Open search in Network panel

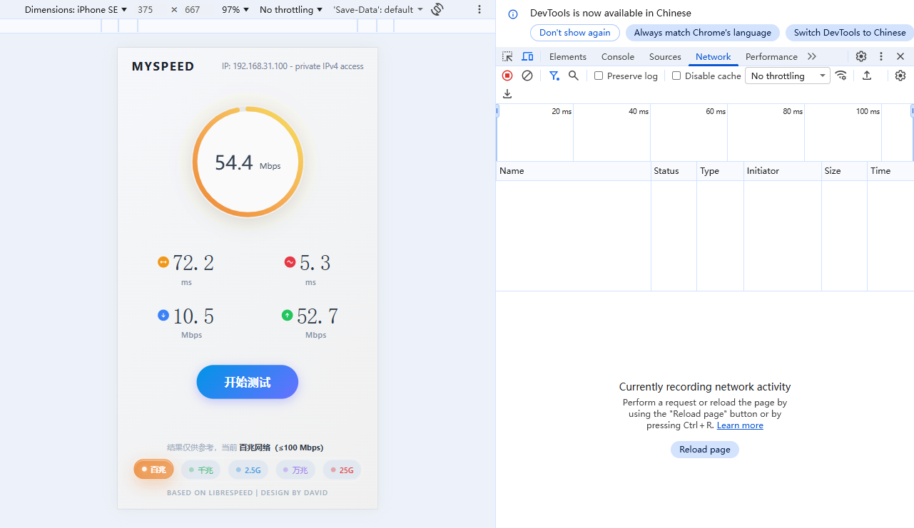pyautogui.click(x=573, y=76)
